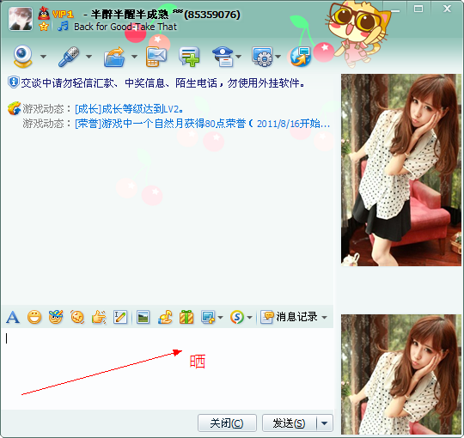The width and height of the screenshot is (464, 438).
Task: Open the [成长]成长等级达到LV2 game update link
Action: tap(129, 109)
